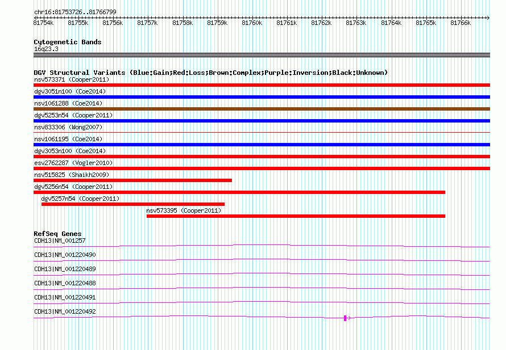Viewport: 506px width, 350px height.
Task: Open the nsv1061288 (Coe2014) label
Action: click(x=68, y=103)
